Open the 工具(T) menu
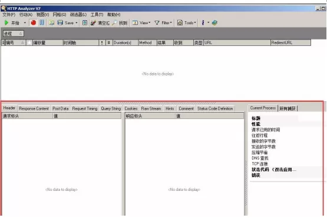The image size is (327, 218). click(x=97, y=15)
